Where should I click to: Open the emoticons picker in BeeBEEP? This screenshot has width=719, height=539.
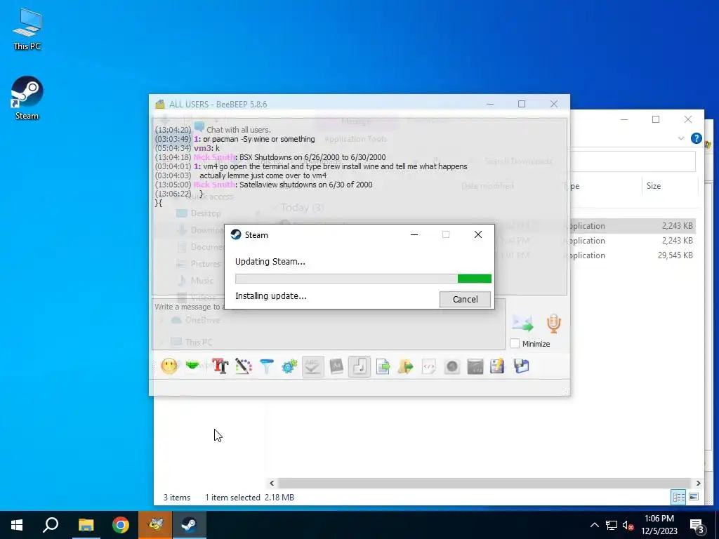169,366
